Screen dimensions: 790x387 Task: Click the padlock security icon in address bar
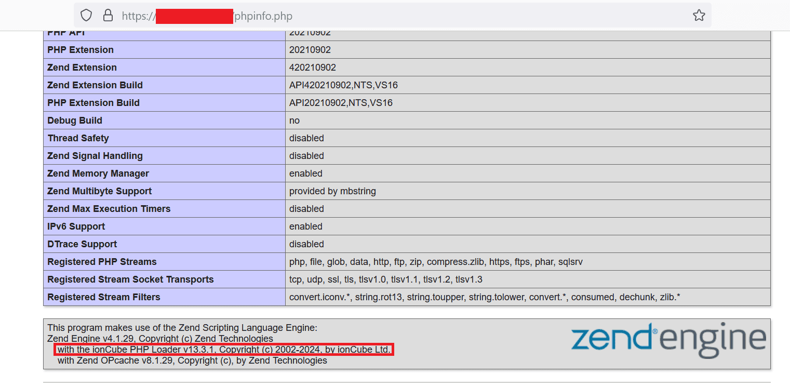click(x=108, y=15)
